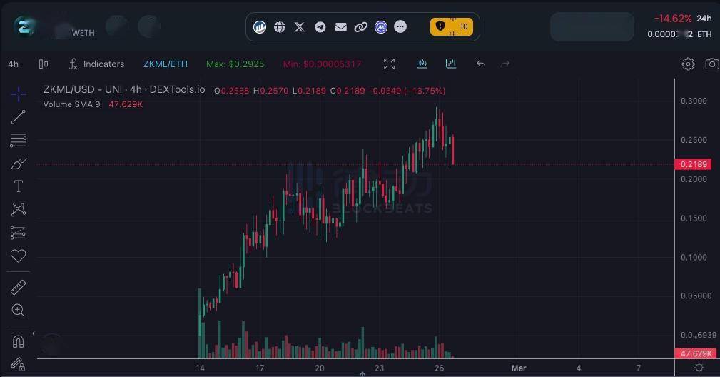Open the Telegram link icon
The image size is (720, 377).
[320, 27]
